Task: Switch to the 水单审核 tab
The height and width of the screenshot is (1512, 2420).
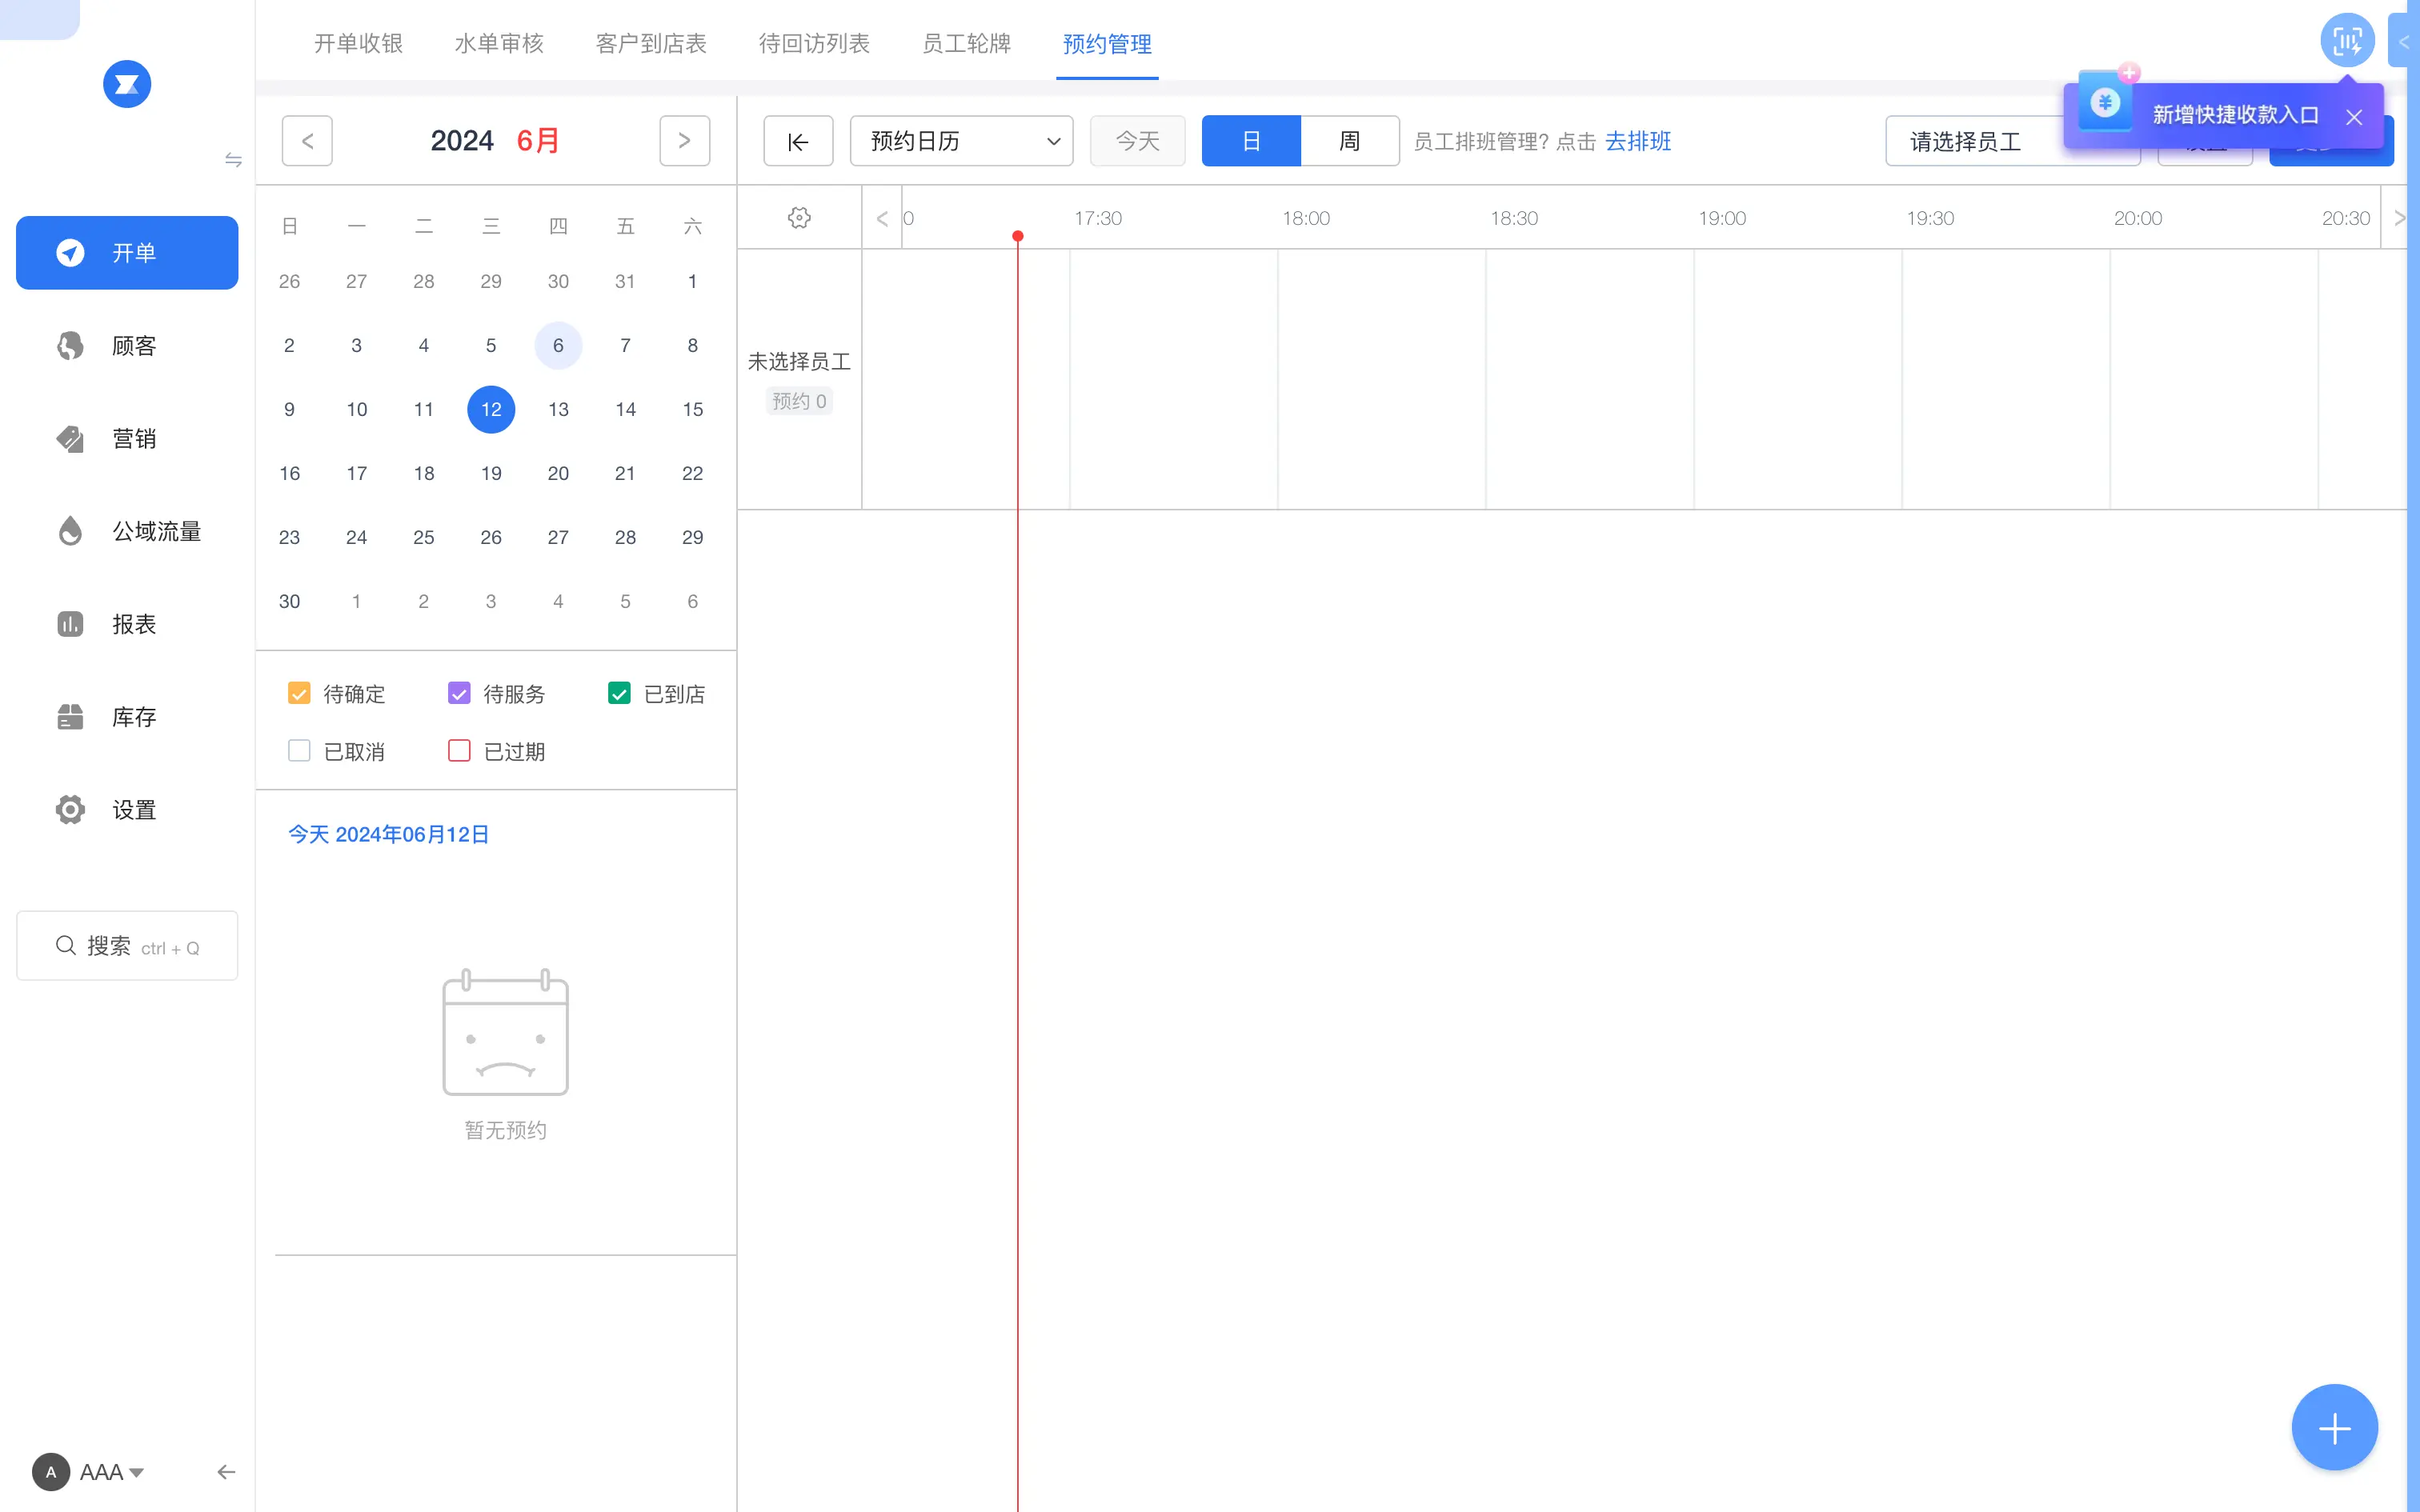Action: tap(498, 44)
